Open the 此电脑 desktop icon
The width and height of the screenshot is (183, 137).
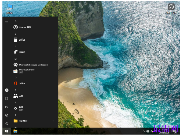pyautogui.click(x=9, y=9)
